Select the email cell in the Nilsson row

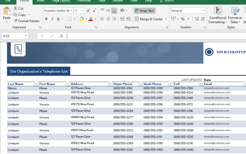[224, 88]
